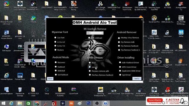This screenshot has width=189, height=106.
Task: Open the CyberLink PowerDVD desktop shortcut
Action: click(33, 6)
